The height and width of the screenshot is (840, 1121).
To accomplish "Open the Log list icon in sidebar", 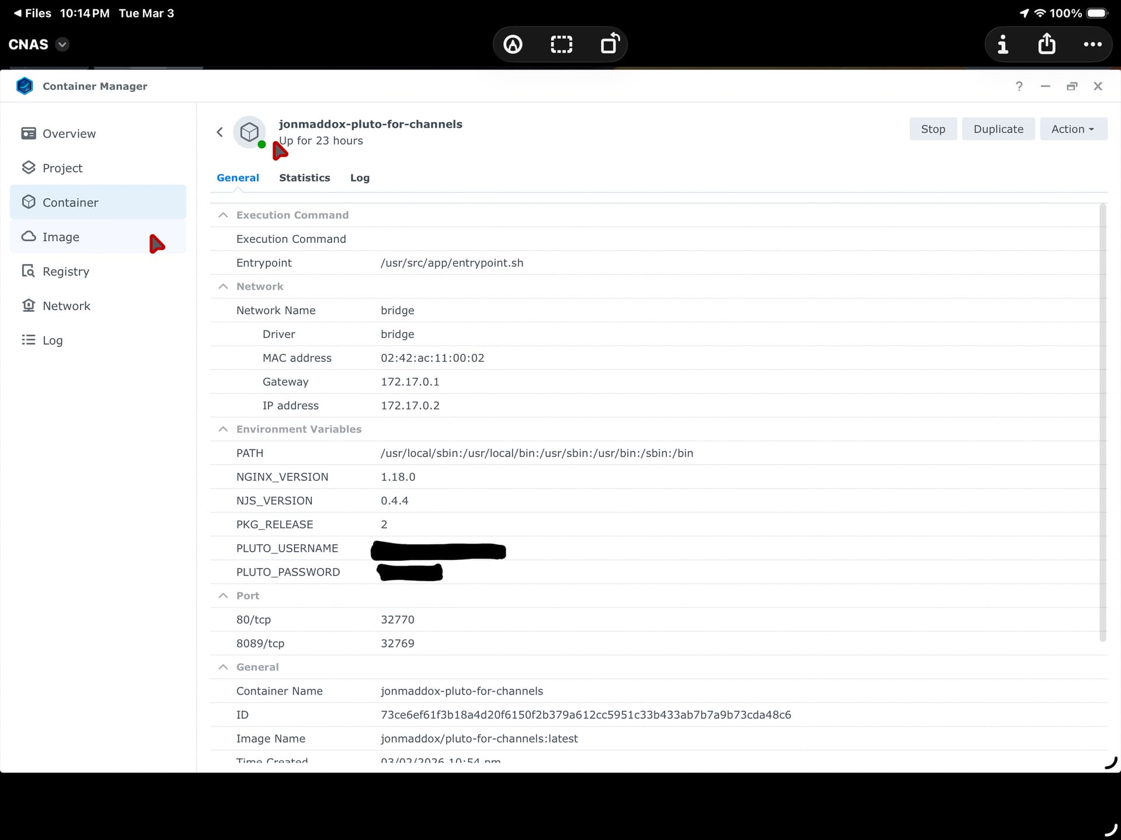I will coord(28,340).
